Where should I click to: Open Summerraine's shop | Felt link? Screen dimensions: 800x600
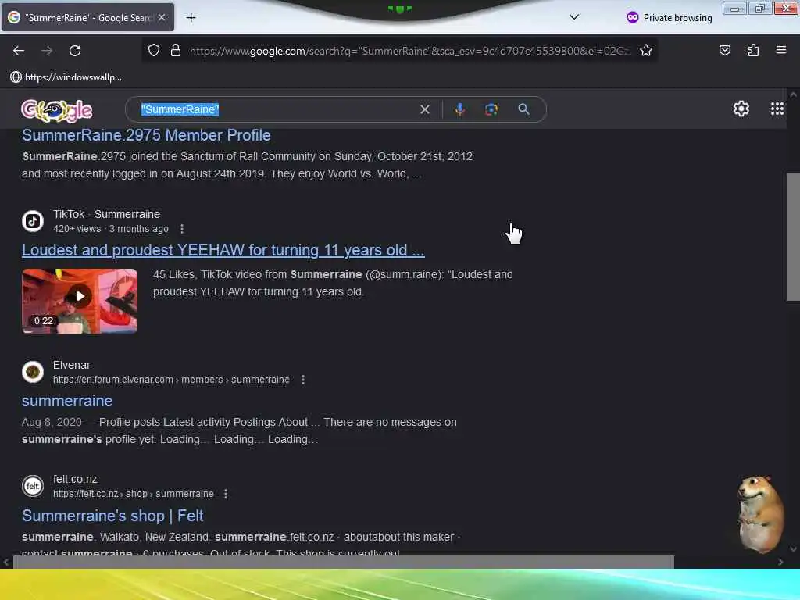tap(112, 516)
